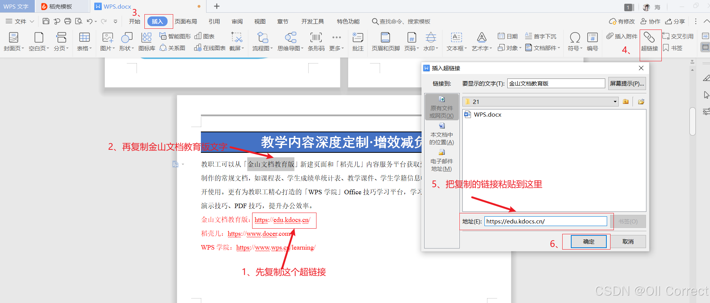Click 屏幕提示 screen tip button
Screen dimensions: 710x303
pyautogui.click(x=627, y=83)
